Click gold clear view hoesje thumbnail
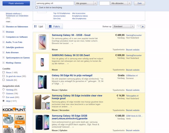 click(x=42, y=102)
